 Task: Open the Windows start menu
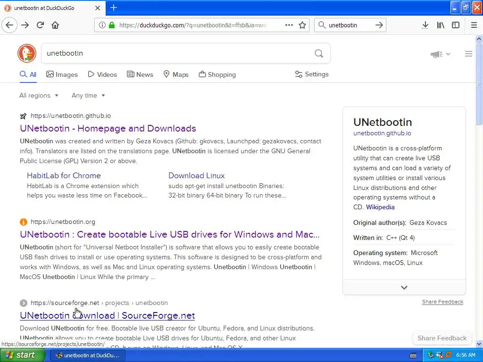pyautogui.click(x=23, y=355)
